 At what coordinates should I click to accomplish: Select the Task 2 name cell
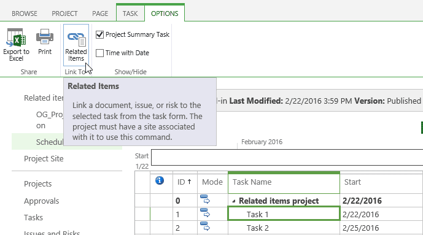tap(284, 228)
